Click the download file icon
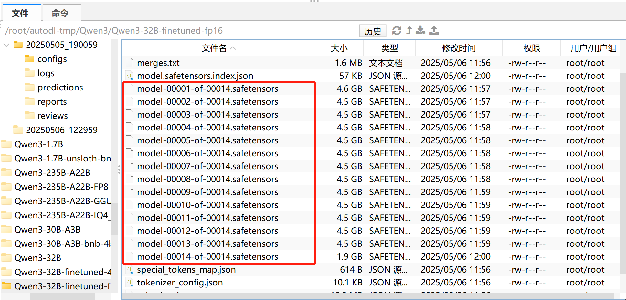The height and width of the screenshot is (300, 626). coord(420,30)
